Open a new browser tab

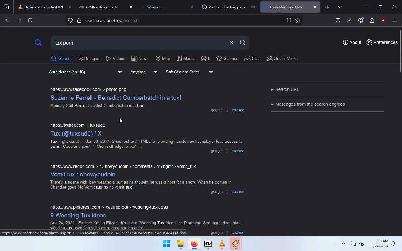pos(327,7)
